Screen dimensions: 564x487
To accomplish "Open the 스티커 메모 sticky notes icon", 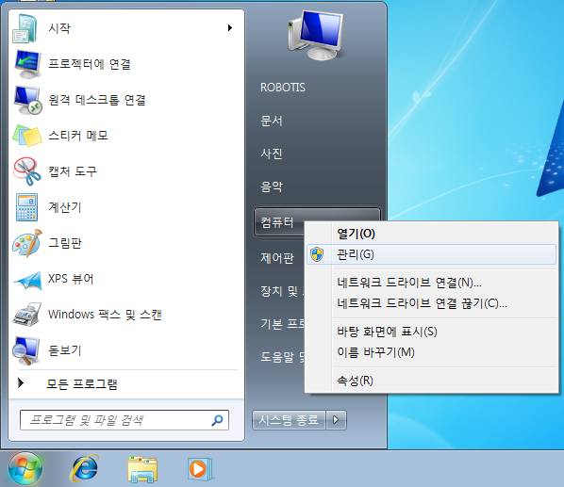I will 27,136.
